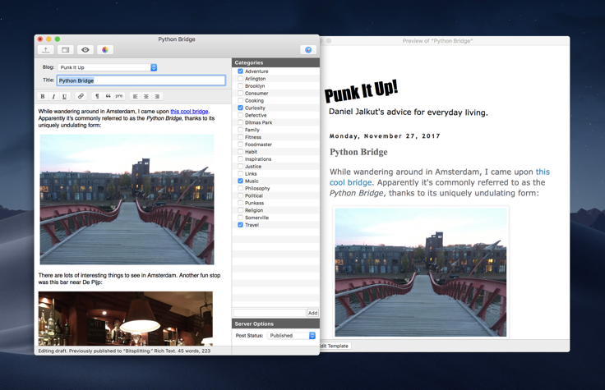Apply bold formatting with the B icon
The width and height of the screenshot is (605, 390).
click(x=43, y=96)
